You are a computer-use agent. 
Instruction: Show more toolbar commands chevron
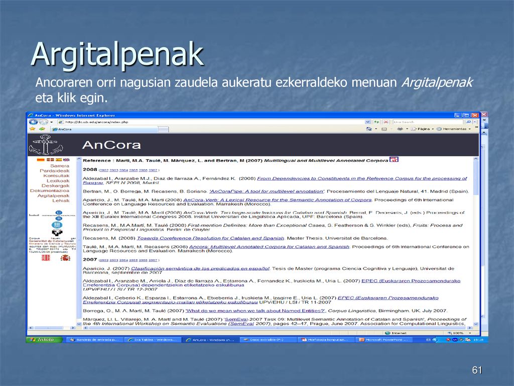(476, 127)
